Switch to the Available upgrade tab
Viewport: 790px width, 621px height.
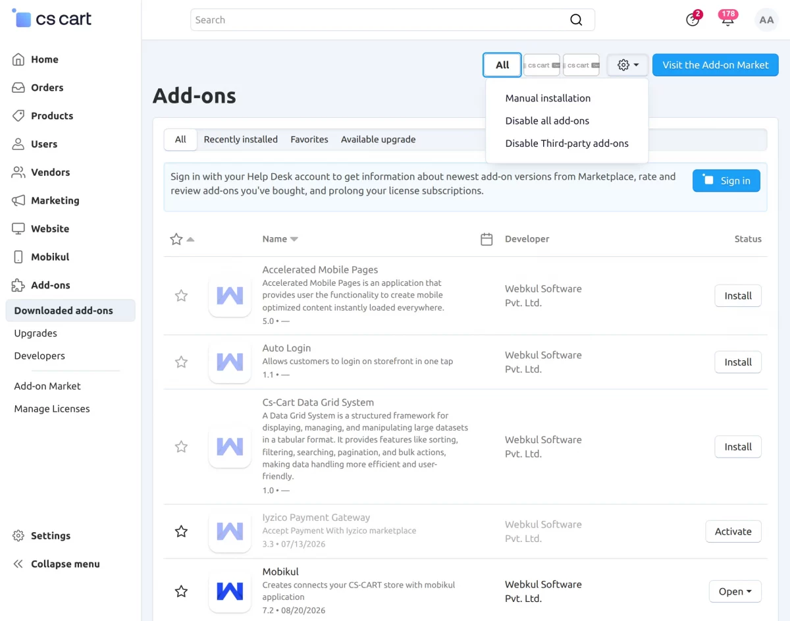point(378,140)
